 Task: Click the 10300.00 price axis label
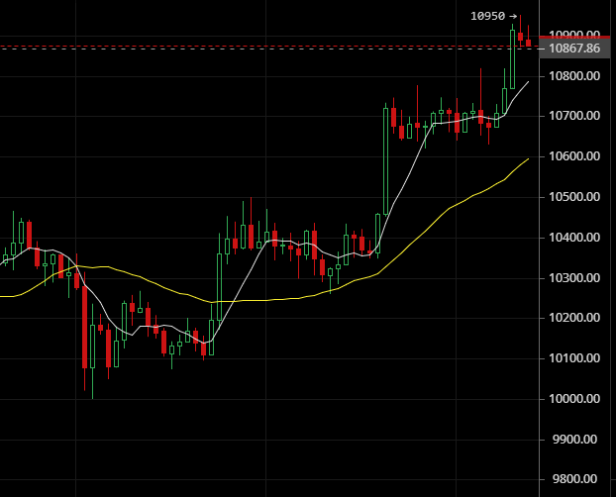(x=574, y=278)
